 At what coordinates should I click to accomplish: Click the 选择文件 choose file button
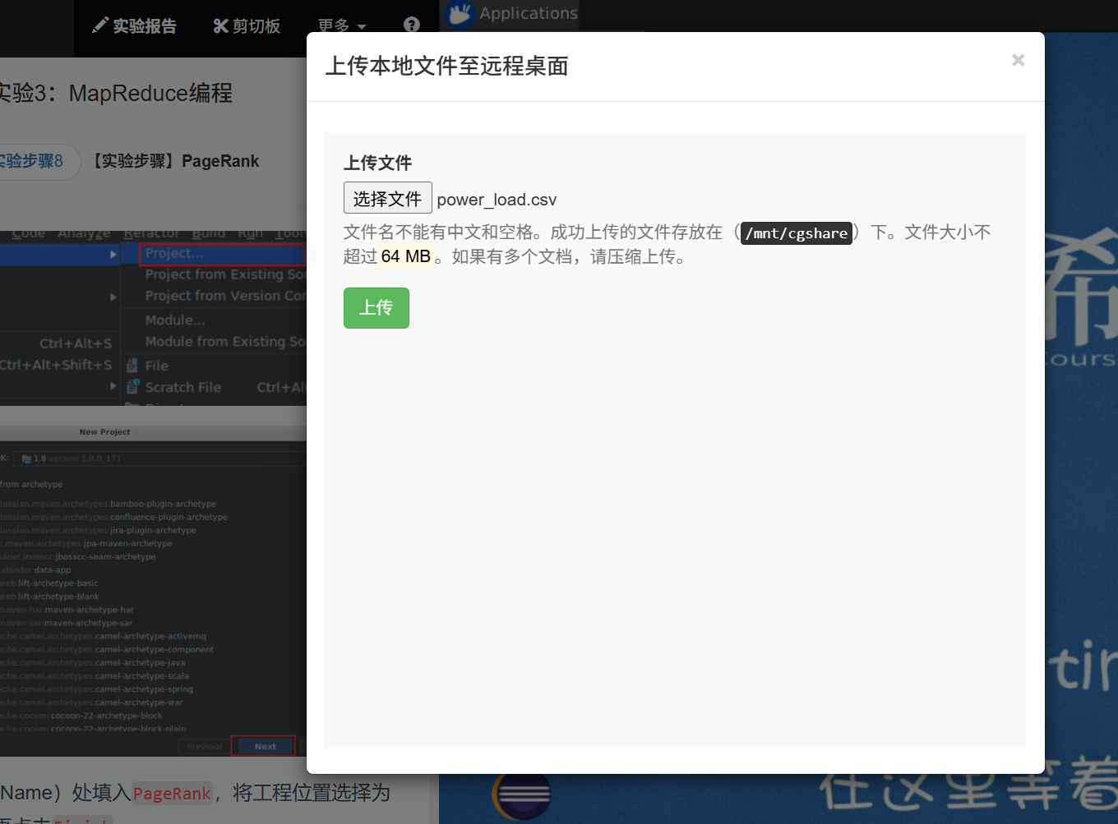(x=387, y=198)
